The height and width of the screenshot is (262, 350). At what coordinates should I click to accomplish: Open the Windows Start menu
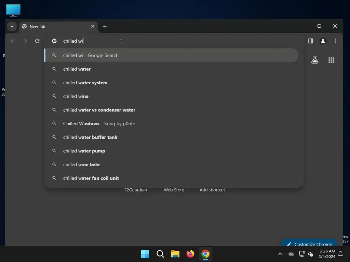[145, 254]
